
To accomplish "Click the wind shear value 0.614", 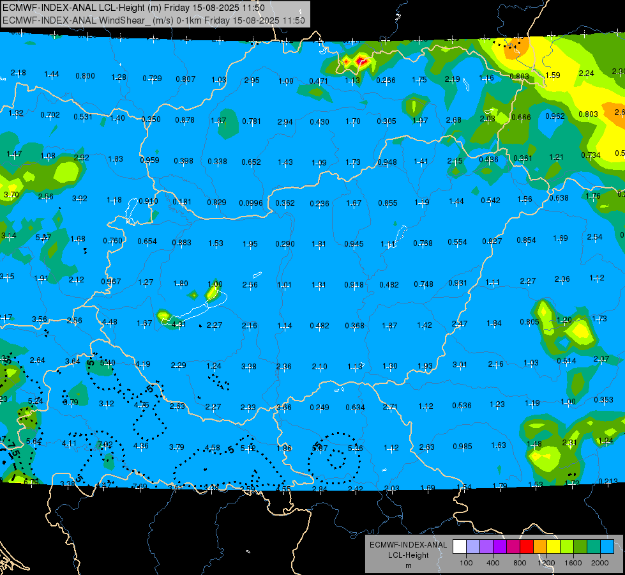I will (x=566, y=361).
